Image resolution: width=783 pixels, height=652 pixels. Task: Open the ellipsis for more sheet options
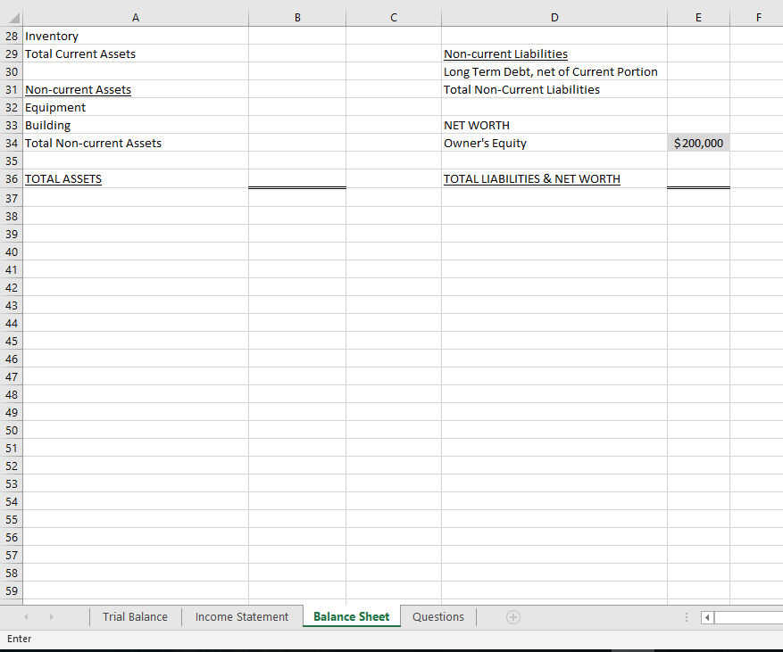point(686,616)
